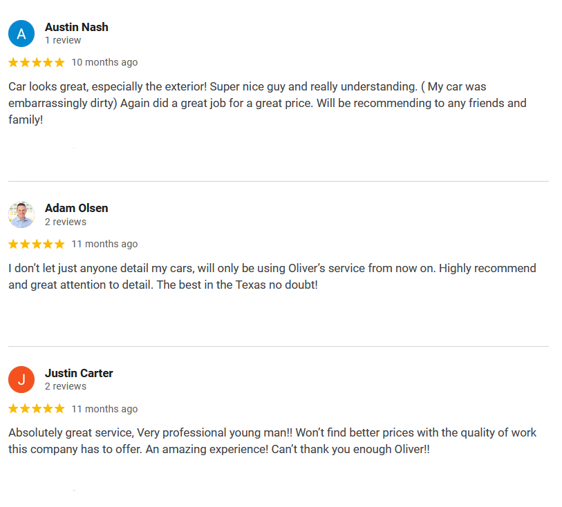Select the '2 reviews' text under Justin Carter
562x507 pixels.
pos(66,386)
